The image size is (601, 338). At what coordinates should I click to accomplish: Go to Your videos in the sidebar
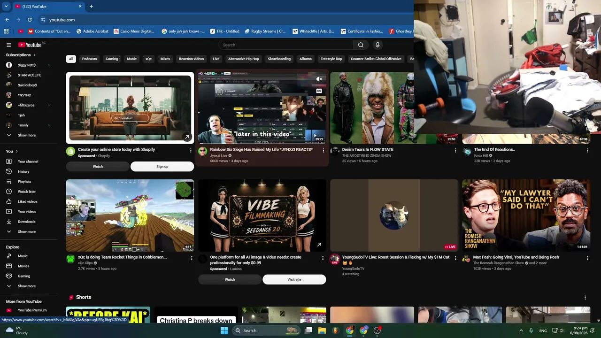[27, 212]
